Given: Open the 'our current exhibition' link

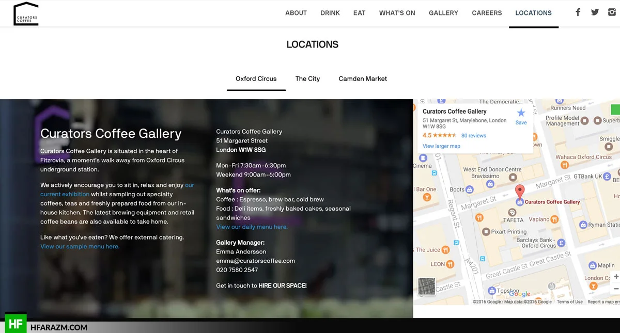Looking at the screenshot, I should [x=117, y=189].
